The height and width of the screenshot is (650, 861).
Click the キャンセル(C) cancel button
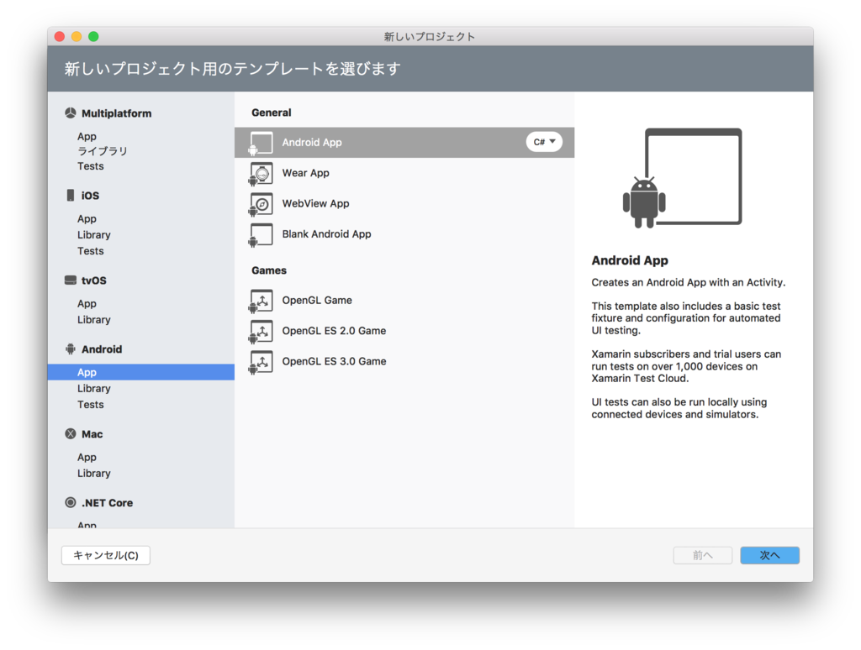coord(105,555)
